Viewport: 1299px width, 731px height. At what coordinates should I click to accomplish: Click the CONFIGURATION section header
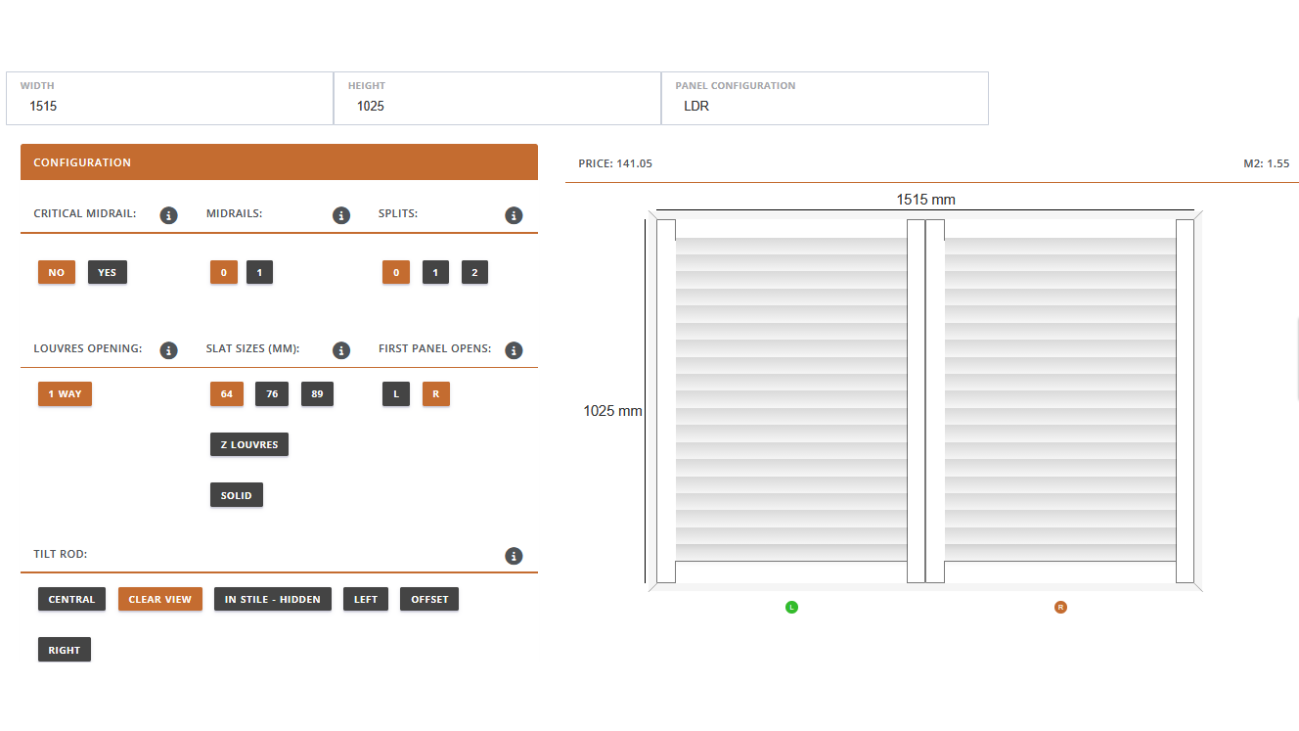(x=279, y=162)
